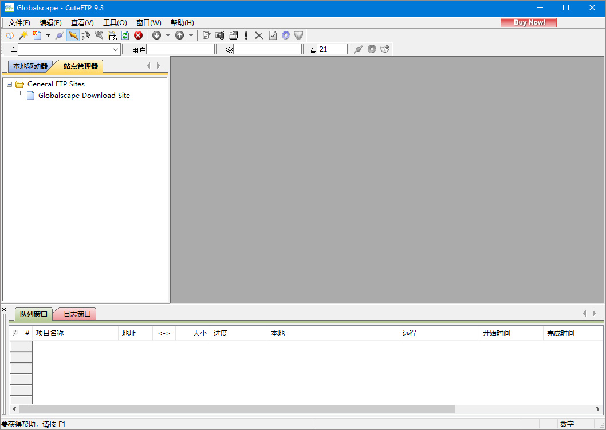Select Globalscape Download Site entry
This screenshot has height=430, width=606.
click(84, 96)
